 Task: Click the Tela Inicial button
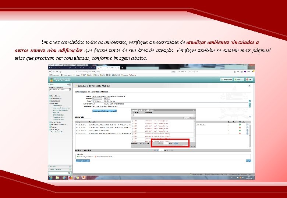pyautogui.click(x=227, y=80)
